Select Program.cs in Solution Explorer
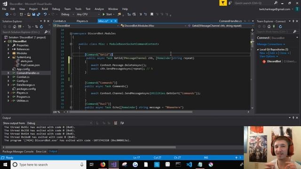The width and height of the screenshot is (301, 169). point(23,97)
